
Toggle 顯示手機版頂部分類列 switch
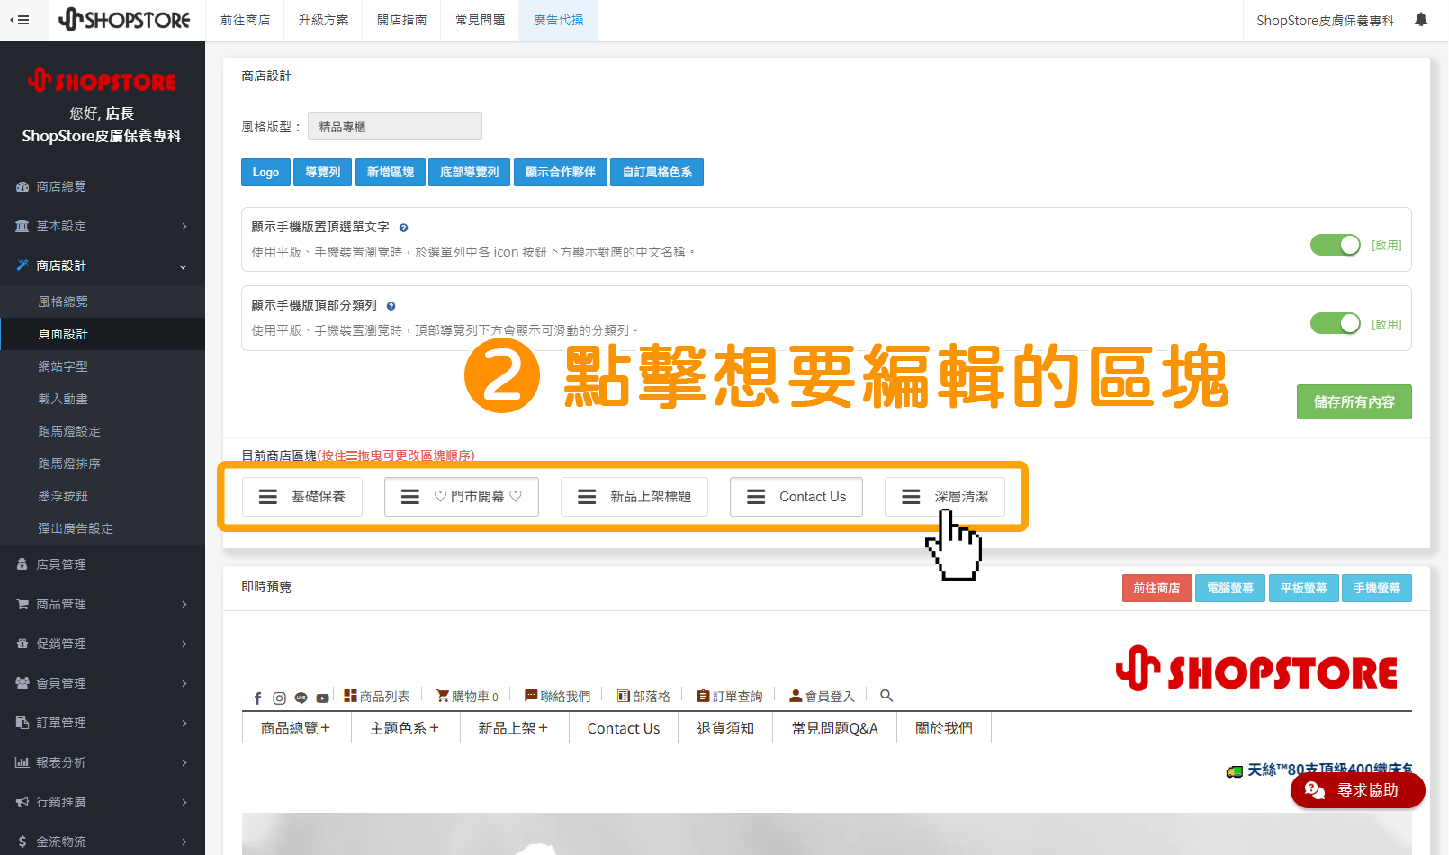(1336, 323)
